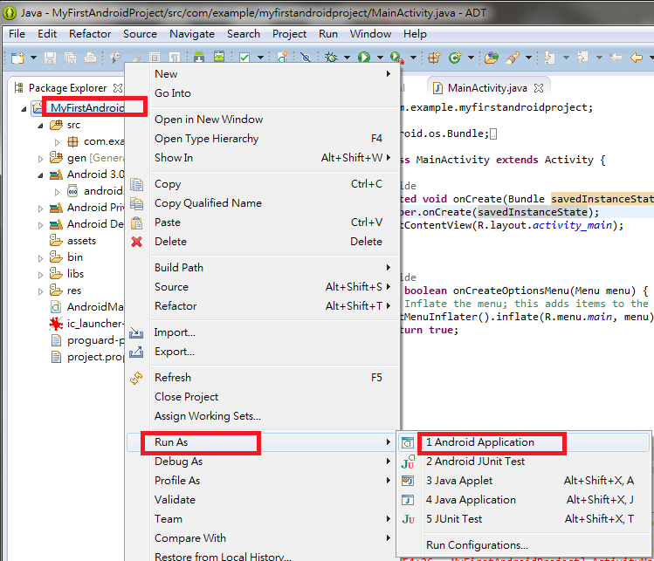Click the New Android XML file icon

(x=282, y=57)
